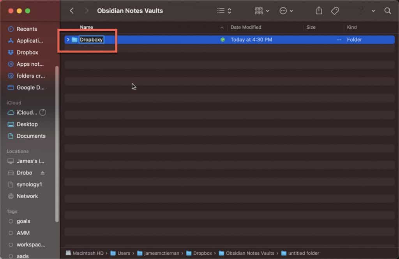The height and width of the screenshot is (259, 399).
Task: Click the green sync status checkmark
Action: pos(222,40)
